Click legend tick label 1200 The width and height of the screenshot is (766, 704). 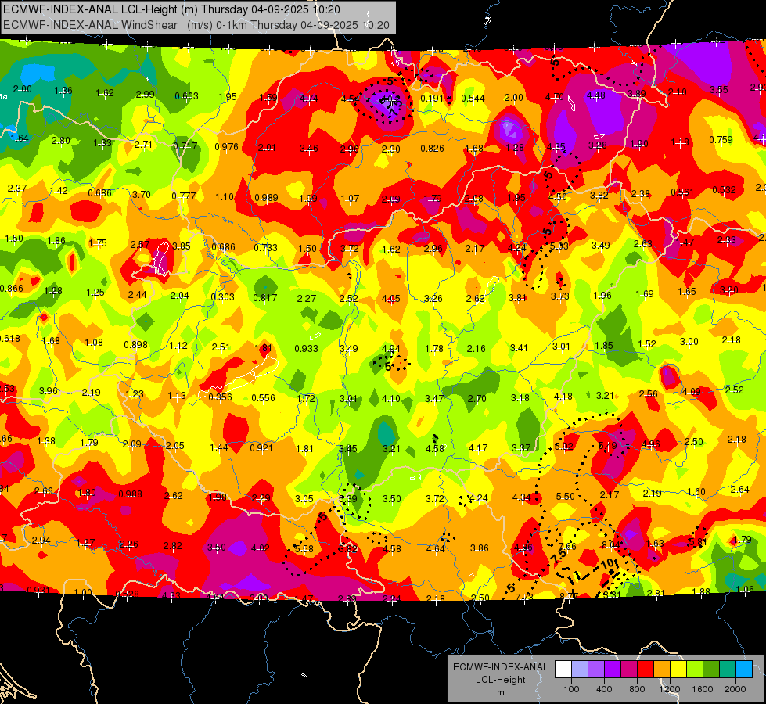[x=670, y=689]
